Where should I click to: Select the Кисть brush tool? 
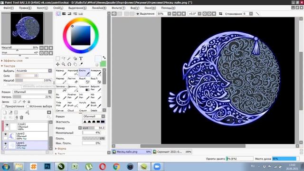click(x=85, y=72)
